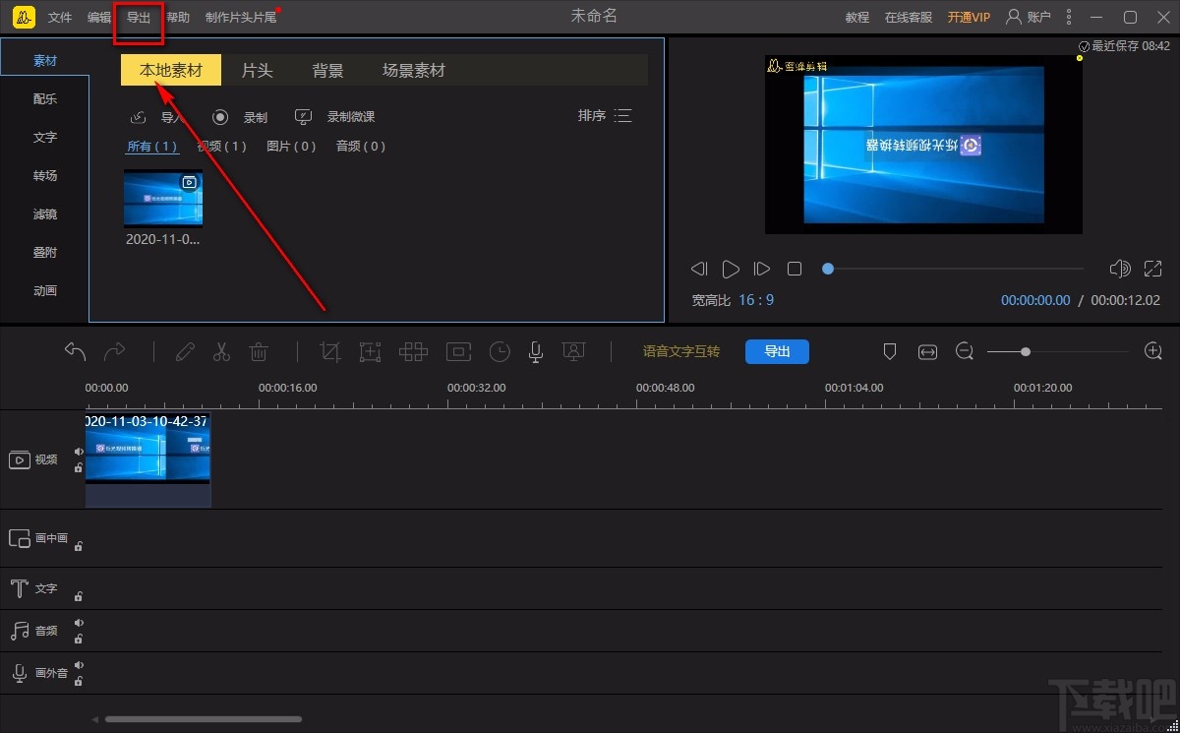Switch to the 背景 tab
This screenshot has width=1180, height=733.
click(x=327, y=70)
